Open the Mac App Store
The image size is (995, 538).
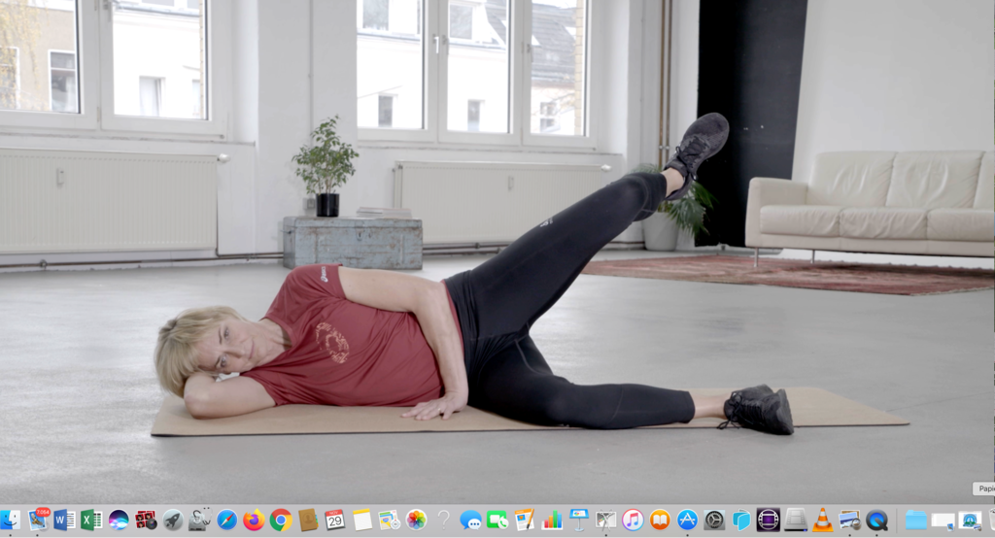coord(687,520)
